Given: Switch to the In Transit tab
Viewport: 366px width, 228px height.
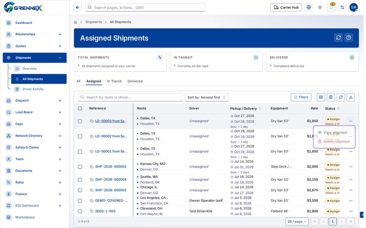Looking at the screenshot, I should [x=114, y=81].
